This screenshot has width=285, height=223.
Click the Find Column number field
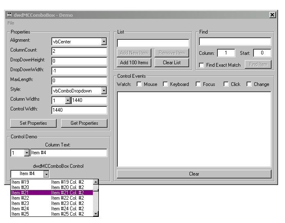click(226, 53)
